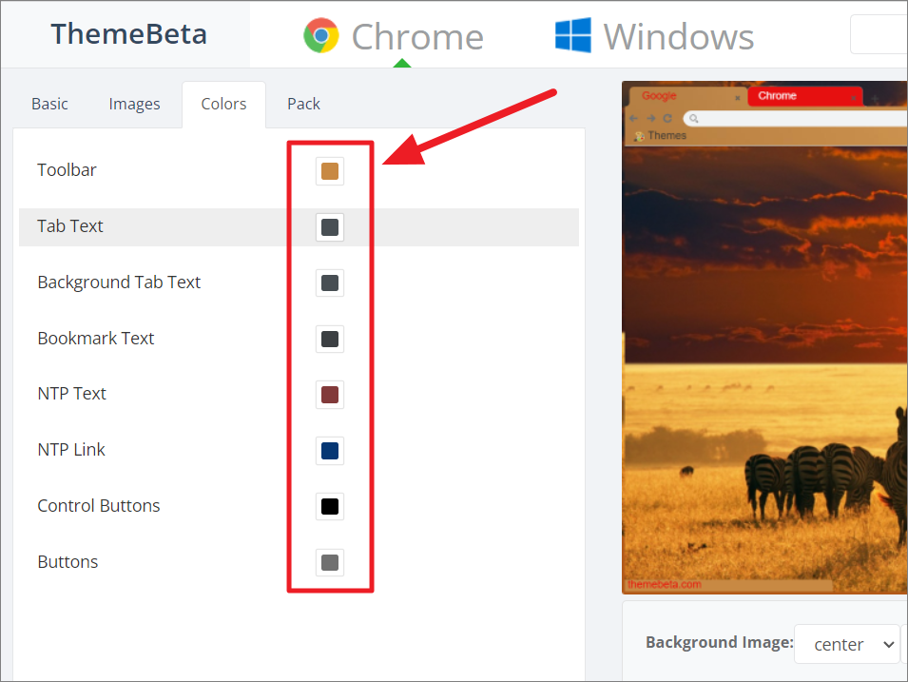Click the Tab Text label
This screenshot has width=908, height=682.
coord(70,226)
